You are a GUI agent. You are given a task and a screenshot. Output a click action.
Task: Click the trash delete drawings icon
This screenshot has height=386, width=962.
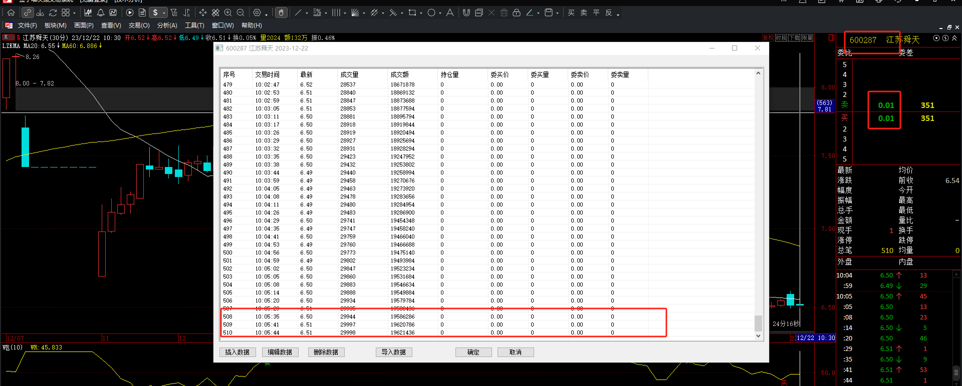pyautogui.click(x=504, y=12)
